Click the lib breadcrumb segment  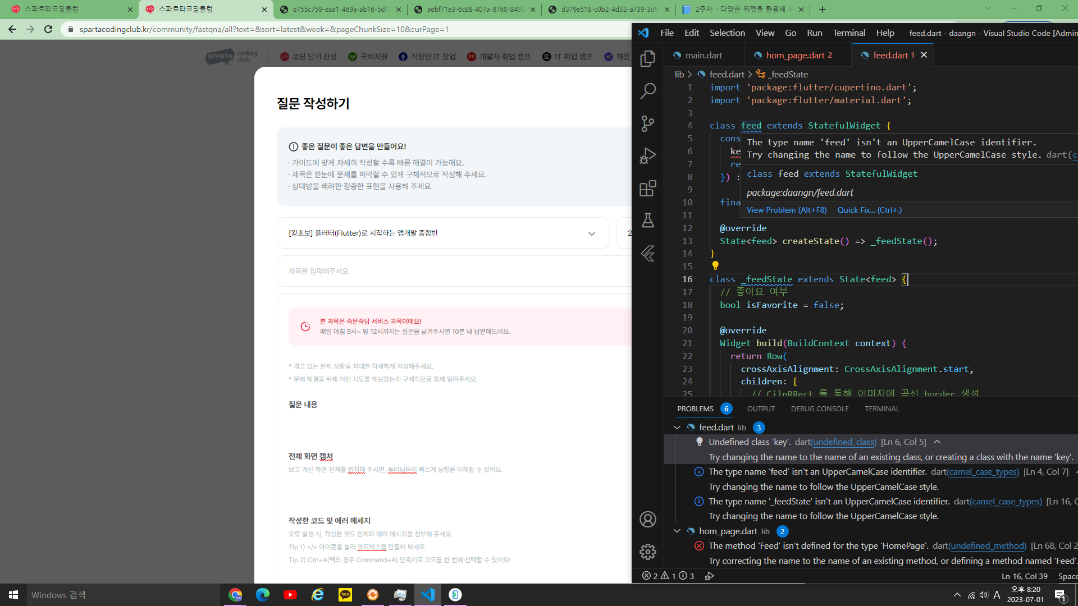pos(679,74)
